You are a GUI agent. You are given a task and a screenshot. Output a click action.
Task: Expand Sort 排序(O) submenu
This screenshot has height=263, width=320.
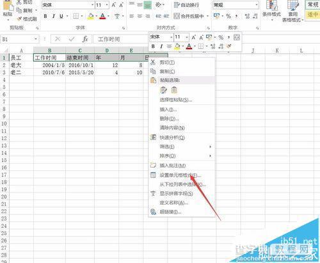(181, 156)
